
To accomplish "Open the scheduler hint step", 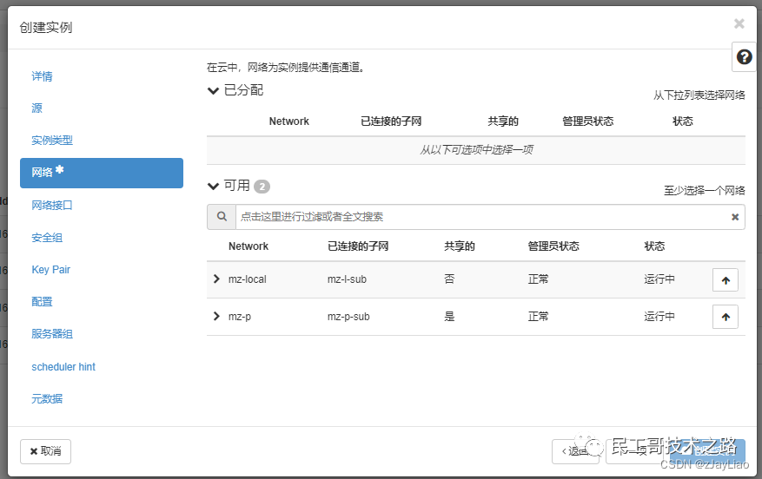I will click(63, 367).
